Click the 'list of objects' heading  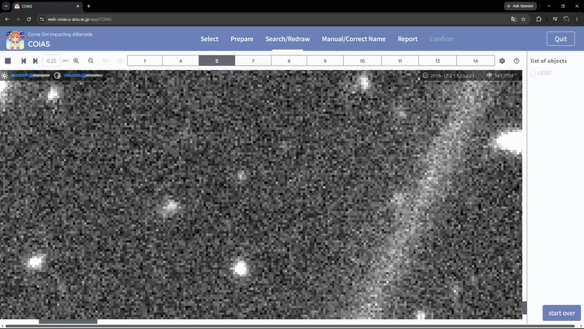(549, 61)
